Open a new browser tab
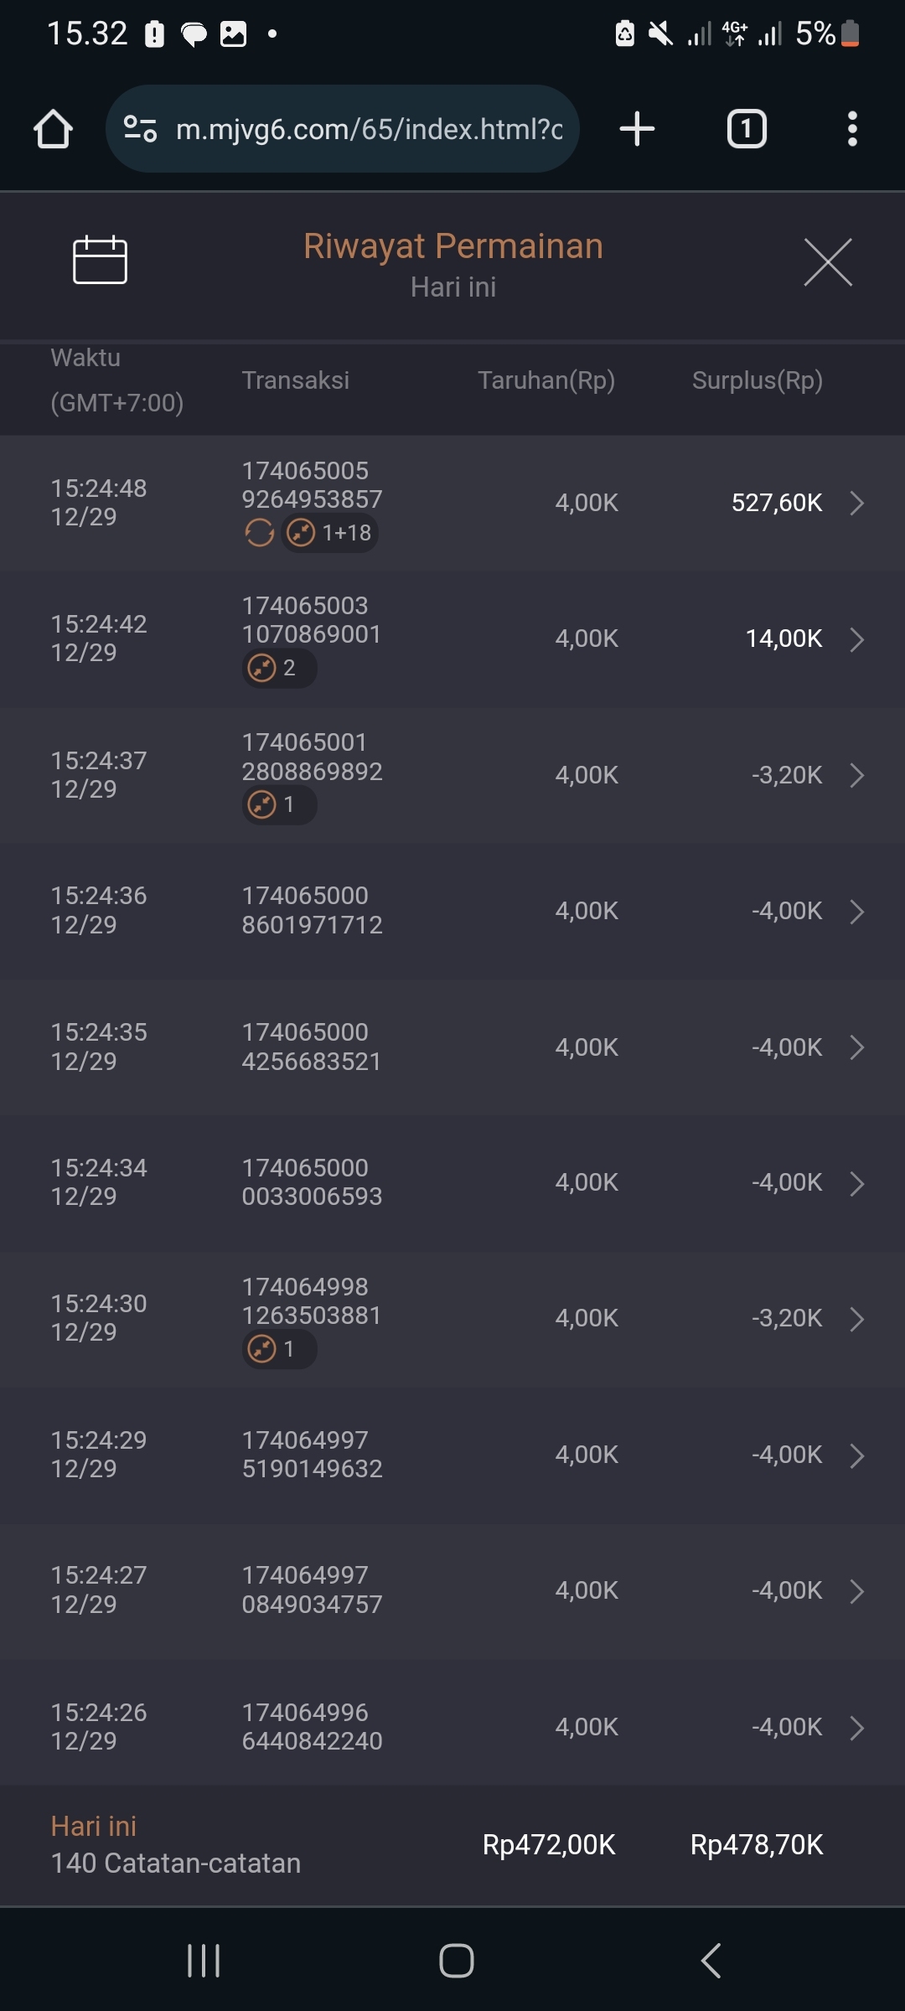Image resolution: width=905 pixels, height=2011 pixels. pos(637,129)
